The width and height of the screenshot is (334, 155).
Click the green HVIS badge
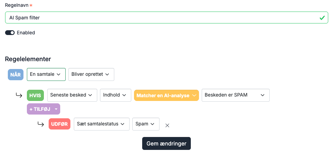pyautogui.click(x=35, y=95)
